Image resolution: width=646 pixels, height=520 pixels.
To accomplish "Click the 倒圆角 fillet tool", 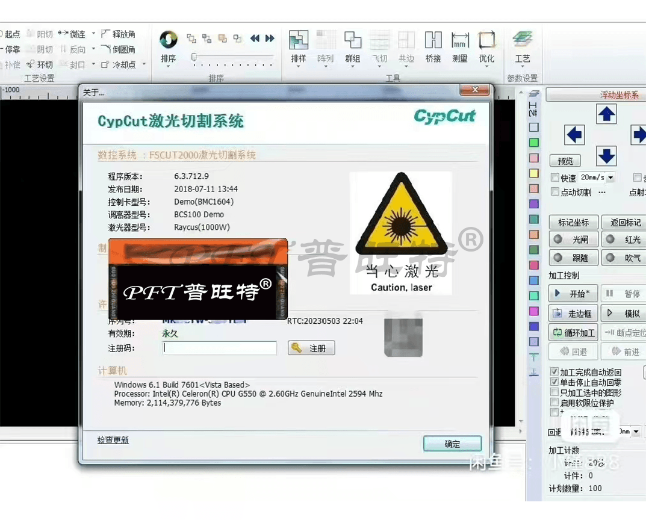I will click(118, 49).
